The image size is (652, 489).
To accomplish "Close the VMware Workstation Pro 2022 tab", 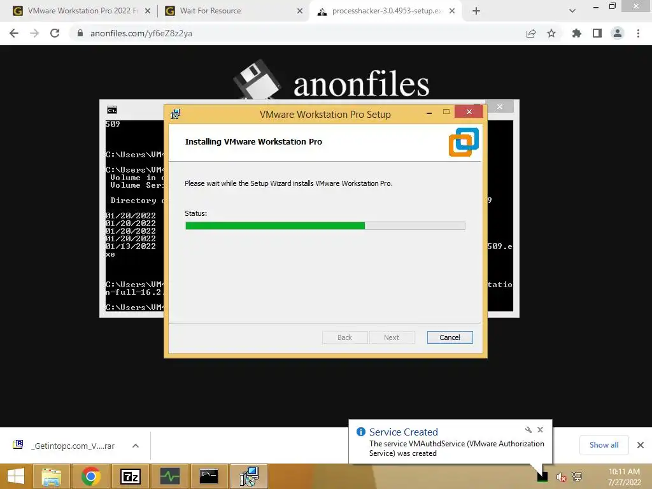I will pyautogui.click(x=148, y=11).
